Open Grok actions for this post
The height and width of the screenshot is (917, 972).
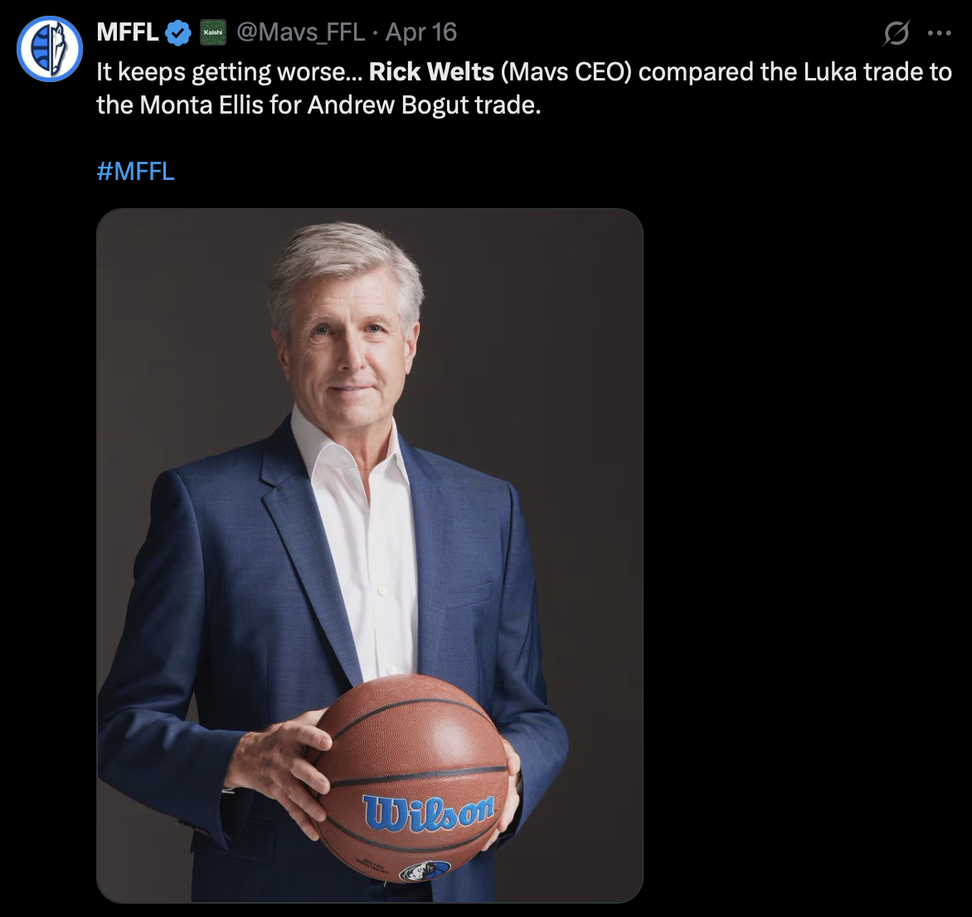pyautogui.click(x=897, y=34)
